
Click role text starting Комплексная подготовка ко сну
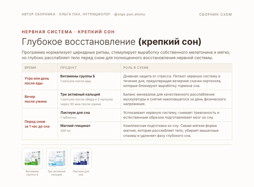pos(171,131)
